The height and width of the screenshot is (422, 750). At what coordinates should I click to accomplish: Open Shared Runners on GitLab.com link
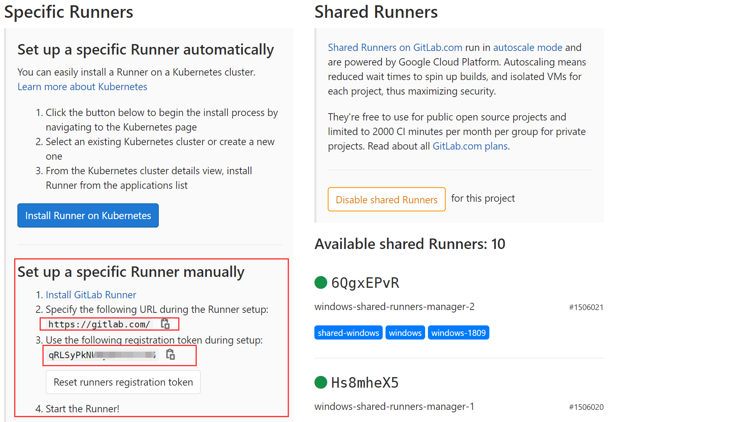click(x=395, y=47)
